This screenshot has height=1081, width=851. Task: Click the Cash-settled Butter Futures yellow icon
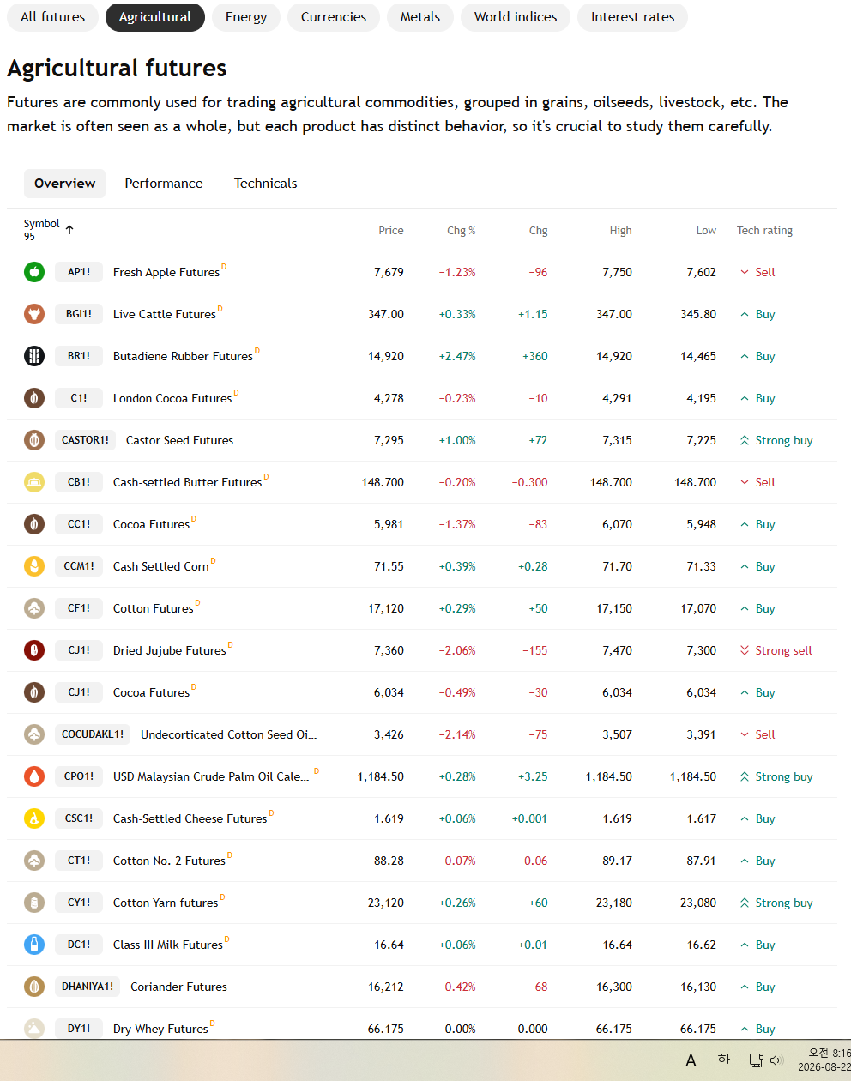click(x=34, y=482)
